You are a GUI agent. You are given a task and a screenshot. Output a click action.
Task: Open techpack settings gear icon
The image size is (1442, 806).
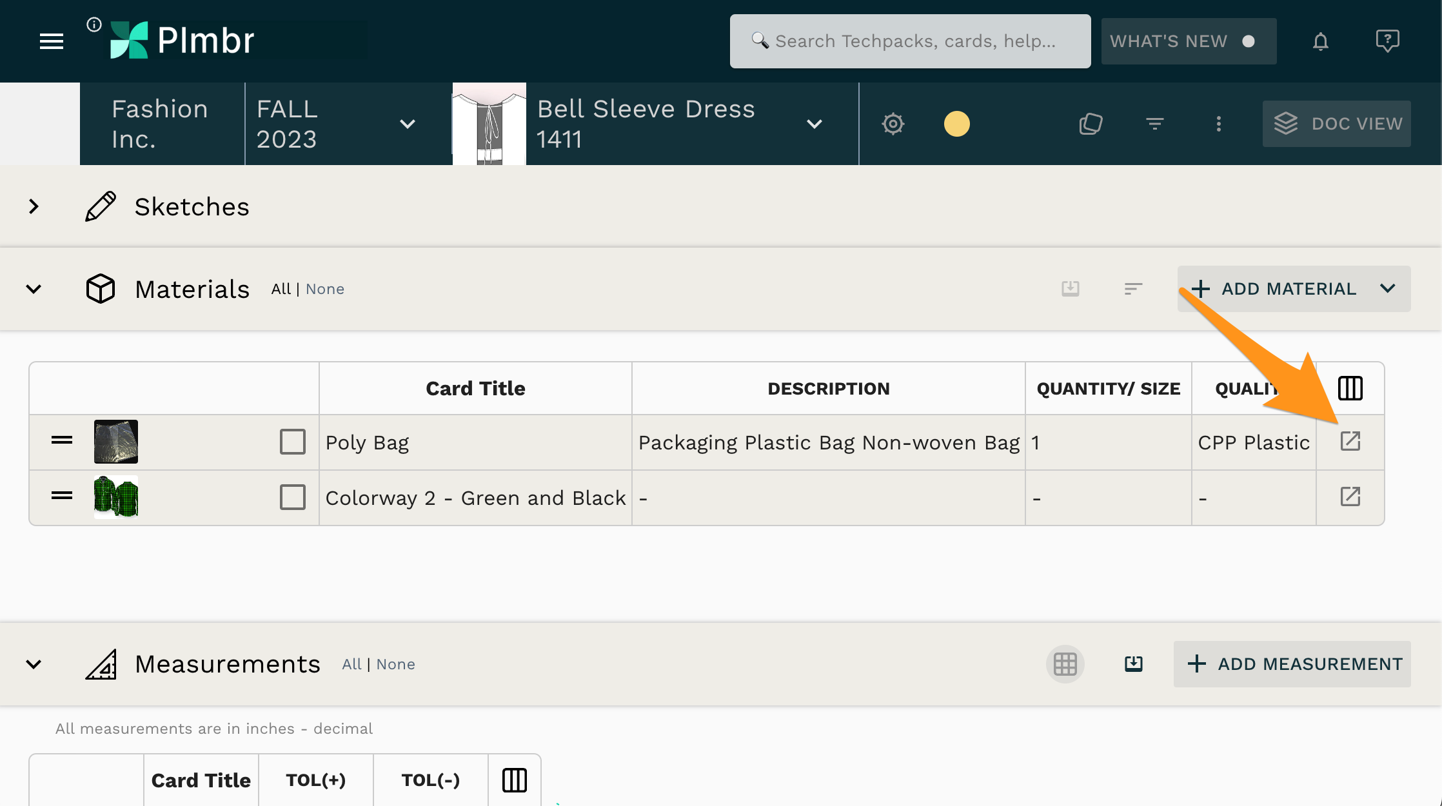[893, 124]
